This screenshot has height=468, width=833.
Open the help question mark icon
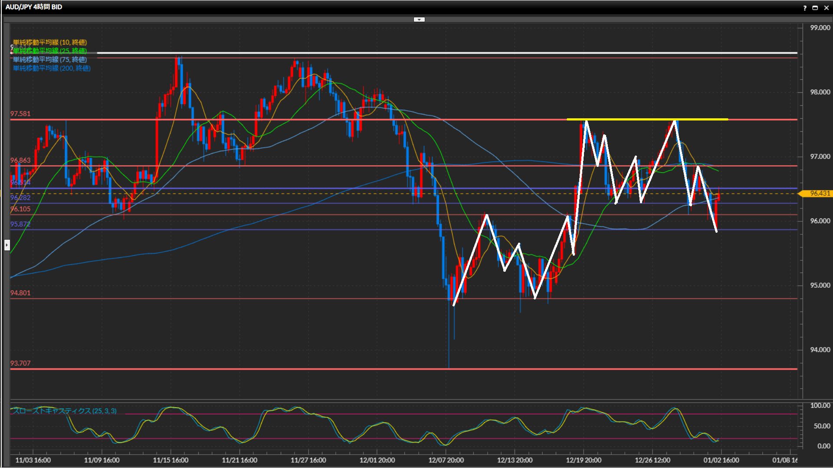click(x=805, y=8)
